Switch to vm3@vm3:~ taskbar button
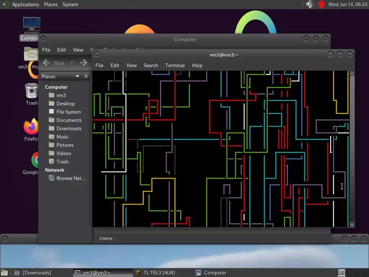 pyautogui.click(x=103, y=273)
